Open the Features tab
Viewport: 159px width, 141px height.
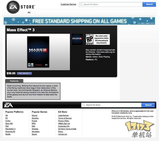click(x=14, y=81)
